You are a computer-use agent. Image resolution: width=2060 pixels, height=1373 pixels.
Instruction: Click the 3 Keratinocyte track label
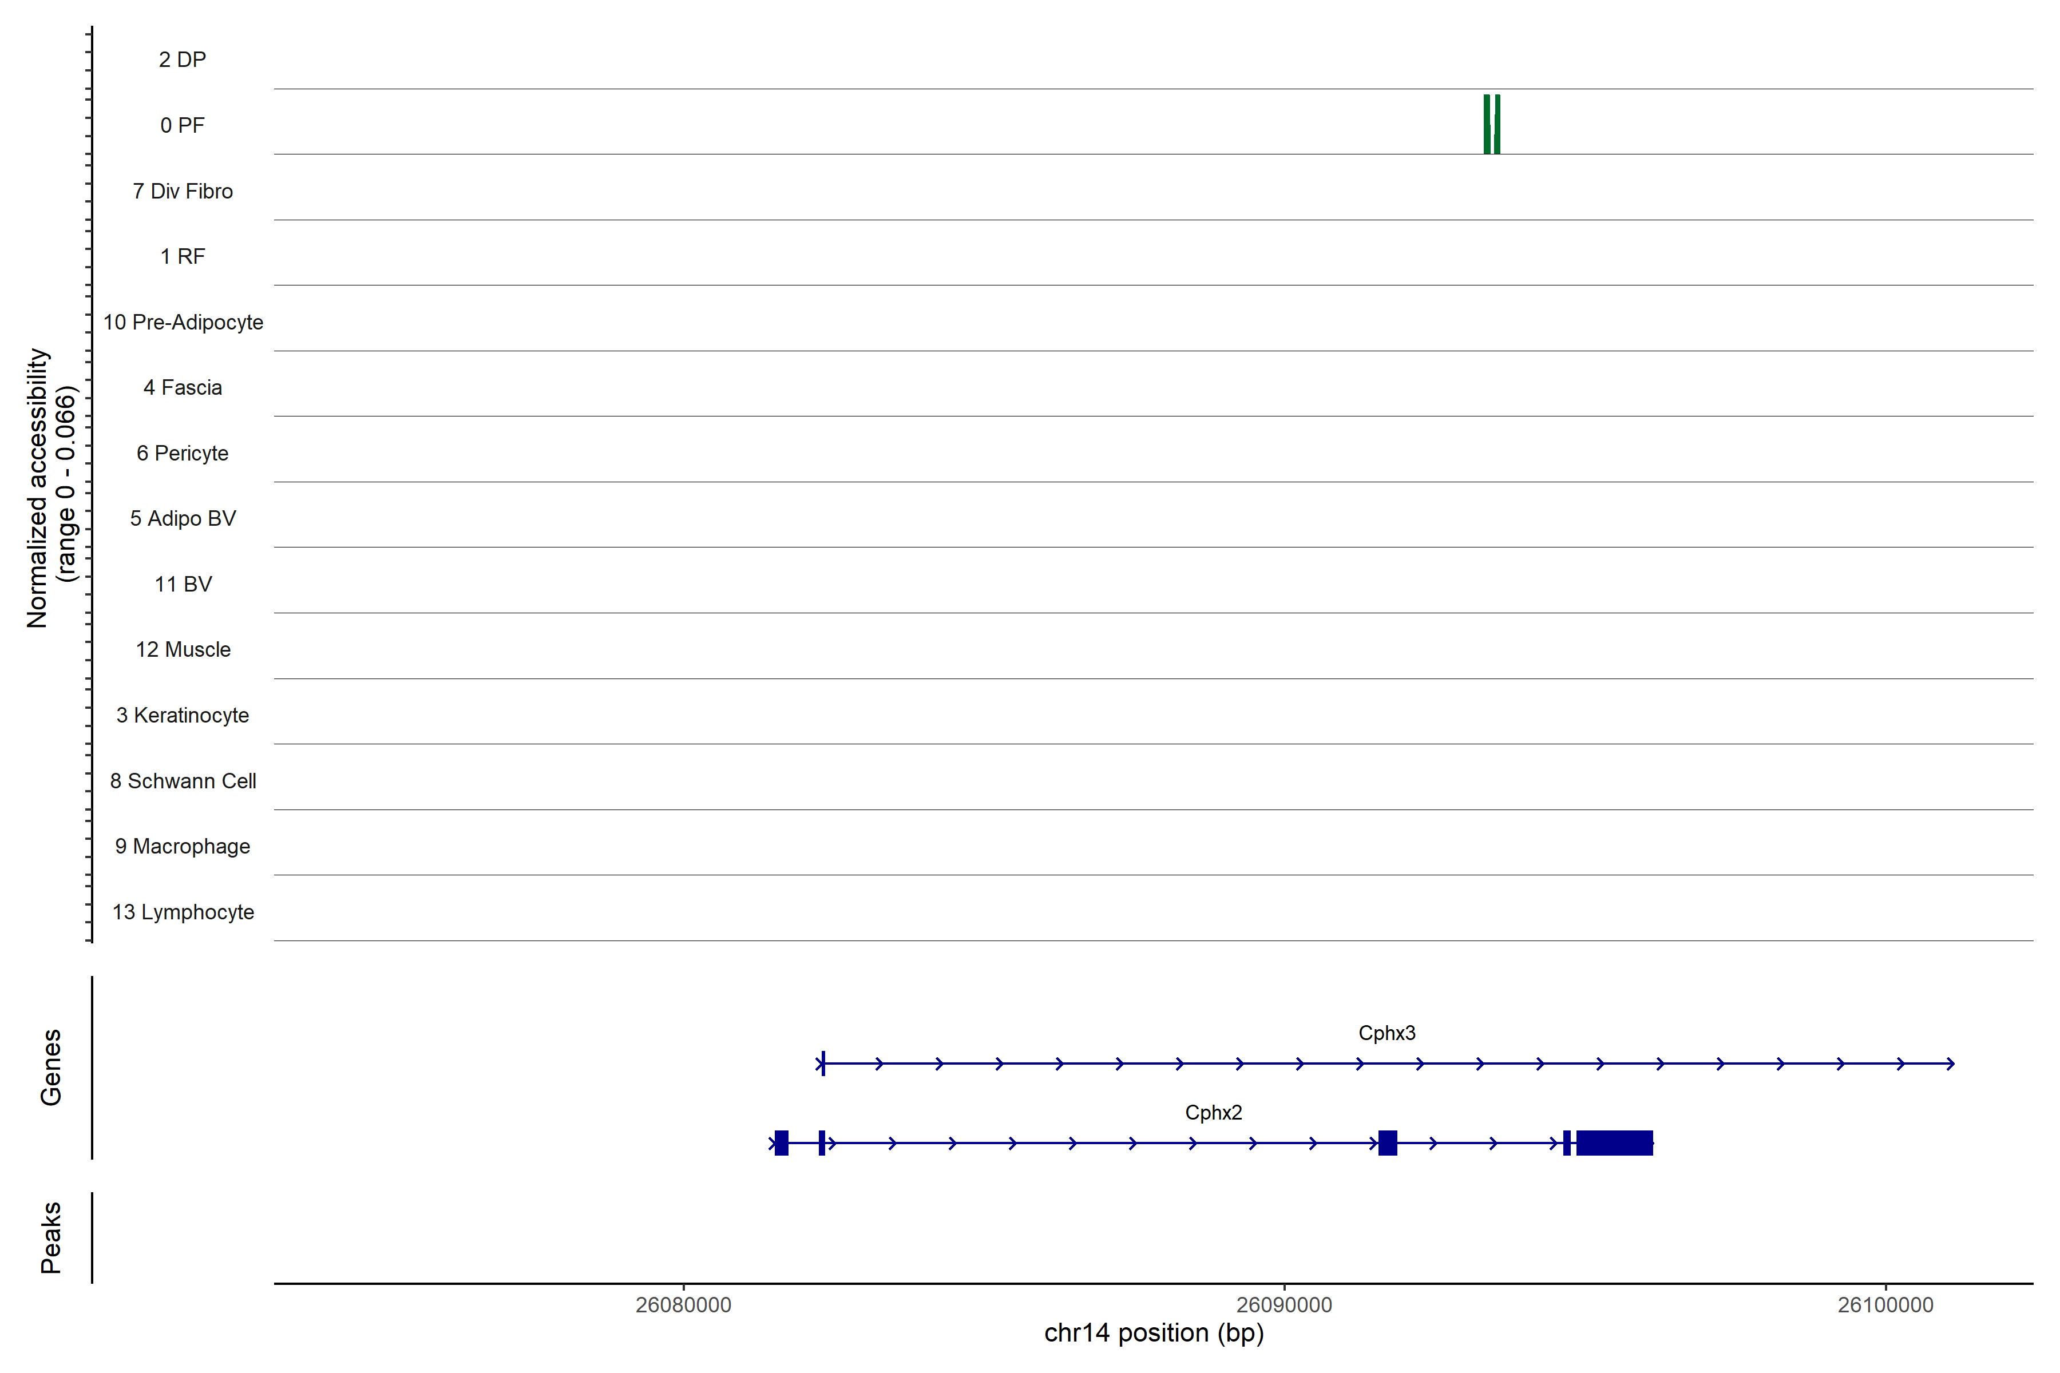click(x=182, y=716)
